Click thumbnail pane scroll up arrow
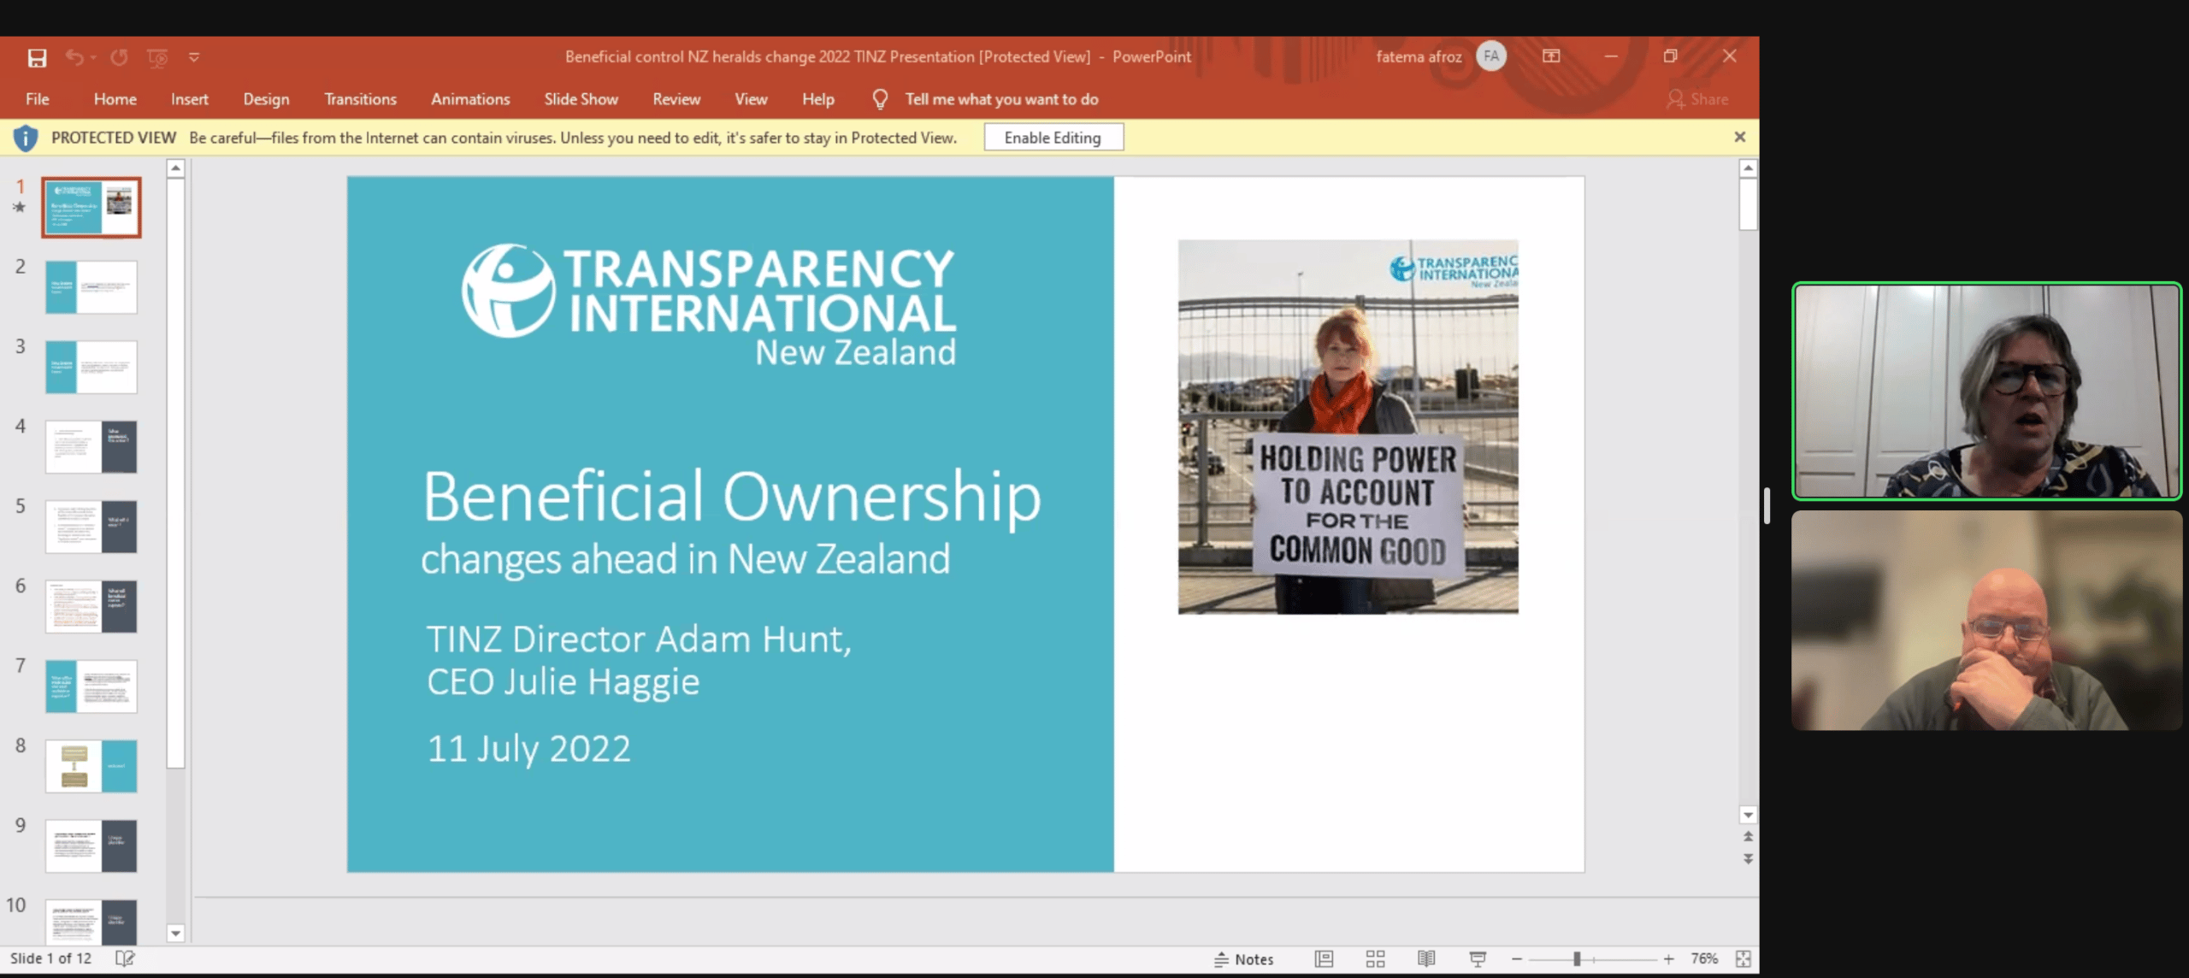The width and height of the screenshot is (2189, 978). [x=175, y=168]
